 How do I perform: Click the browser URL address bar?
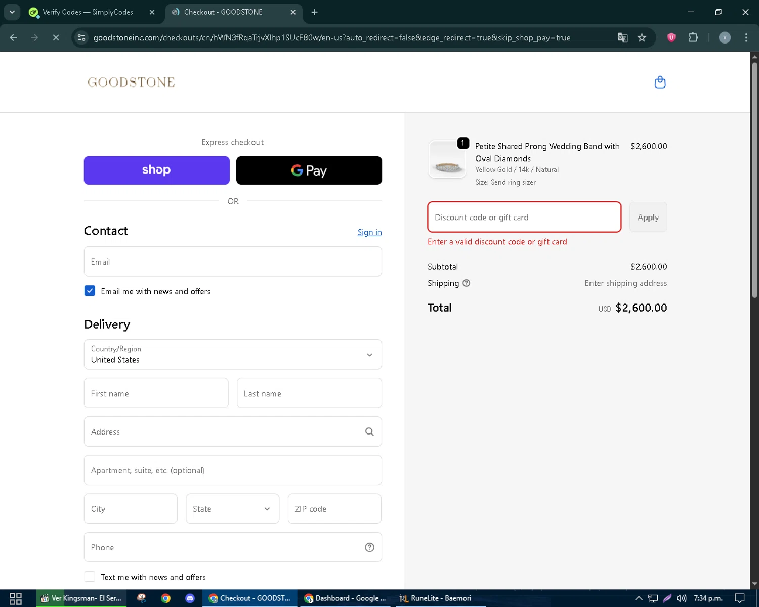331,38
